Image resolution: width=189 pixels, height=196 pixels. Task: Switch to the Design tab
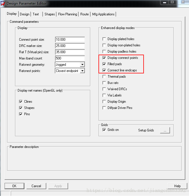pyautogui.click(x=25, y=14)
